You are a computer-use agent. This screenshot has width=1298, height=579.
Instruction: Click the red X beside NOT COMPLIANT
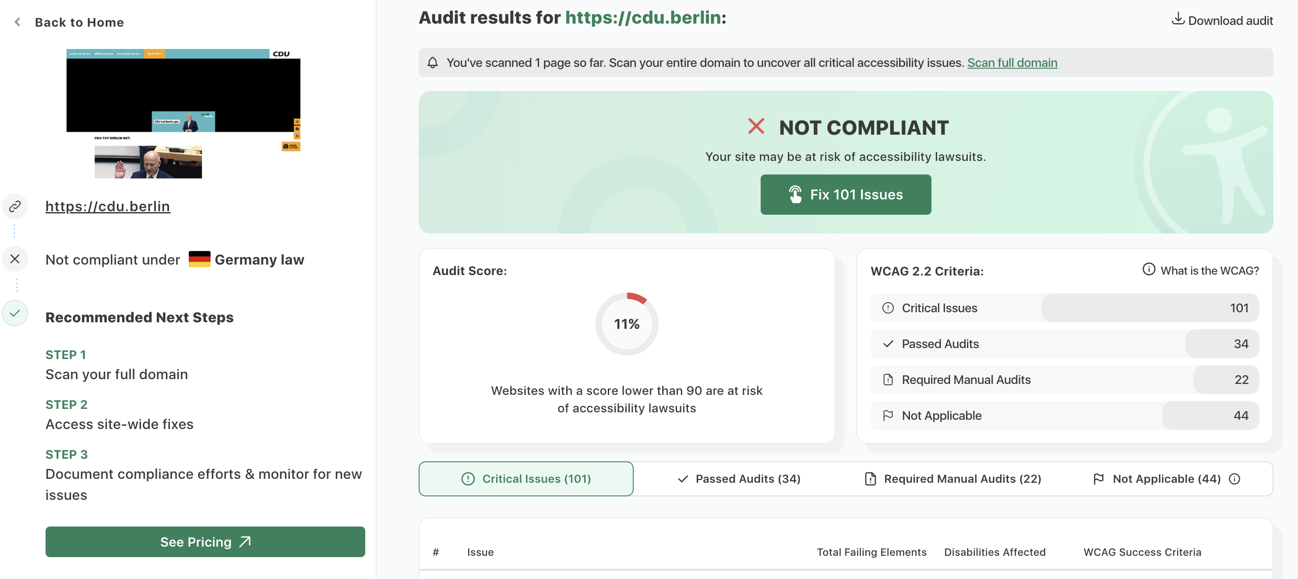[756, 126]
